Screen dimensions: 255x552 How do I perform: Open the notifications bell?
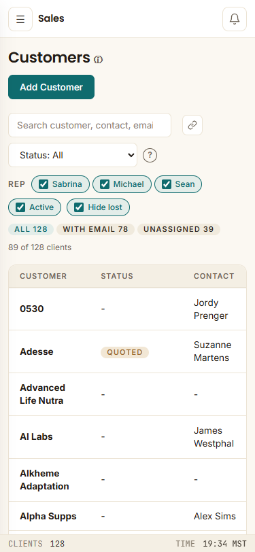[x=235, y=19]
